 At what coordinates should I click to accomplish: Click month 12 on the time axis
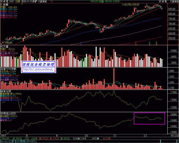(x=145, y=136)
